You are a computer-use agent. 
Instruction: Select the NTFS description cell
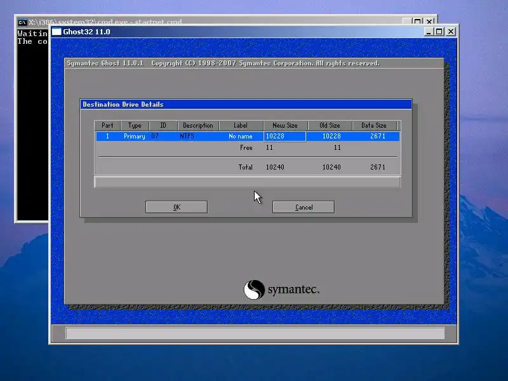187,136
